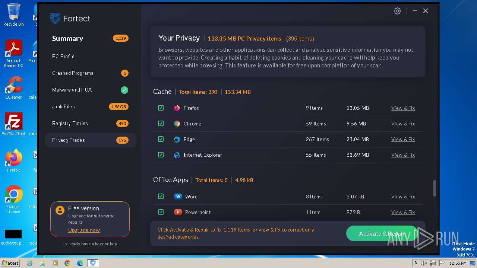Show hidden tray icons arrow
This screenshot has height=268, width=477.
click(x=416, y=263)
